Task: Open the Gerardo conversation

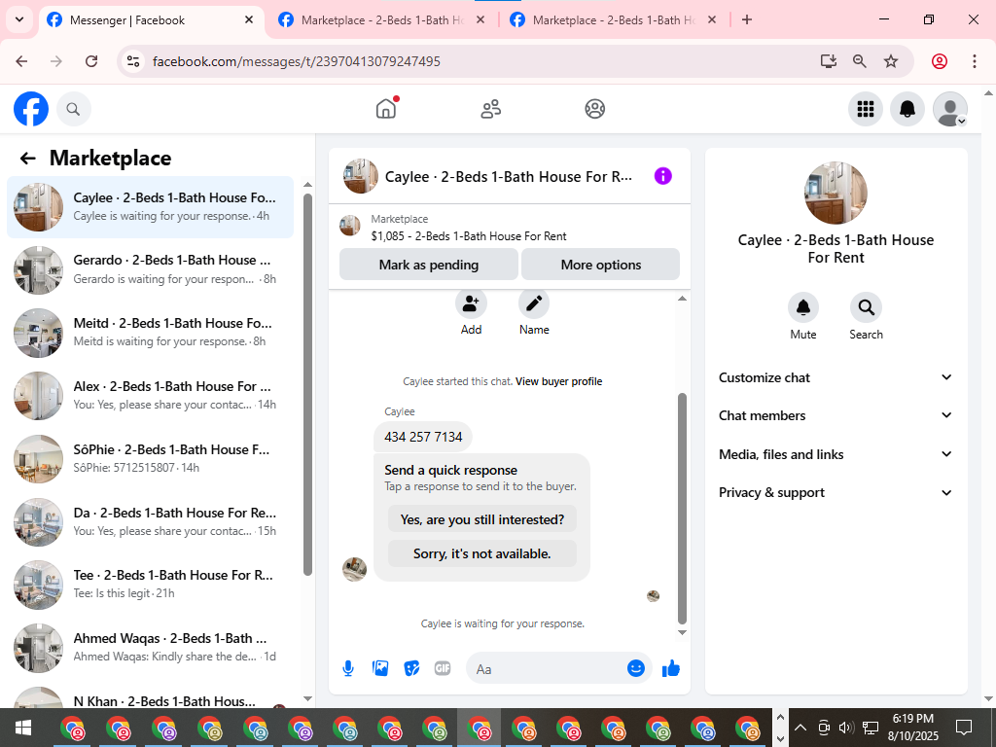Action: [x=151, y=270]
